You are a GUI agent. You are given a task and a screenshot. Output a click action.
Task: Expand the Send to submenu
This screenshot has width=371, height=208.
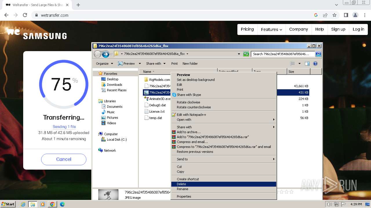point(224,159)
